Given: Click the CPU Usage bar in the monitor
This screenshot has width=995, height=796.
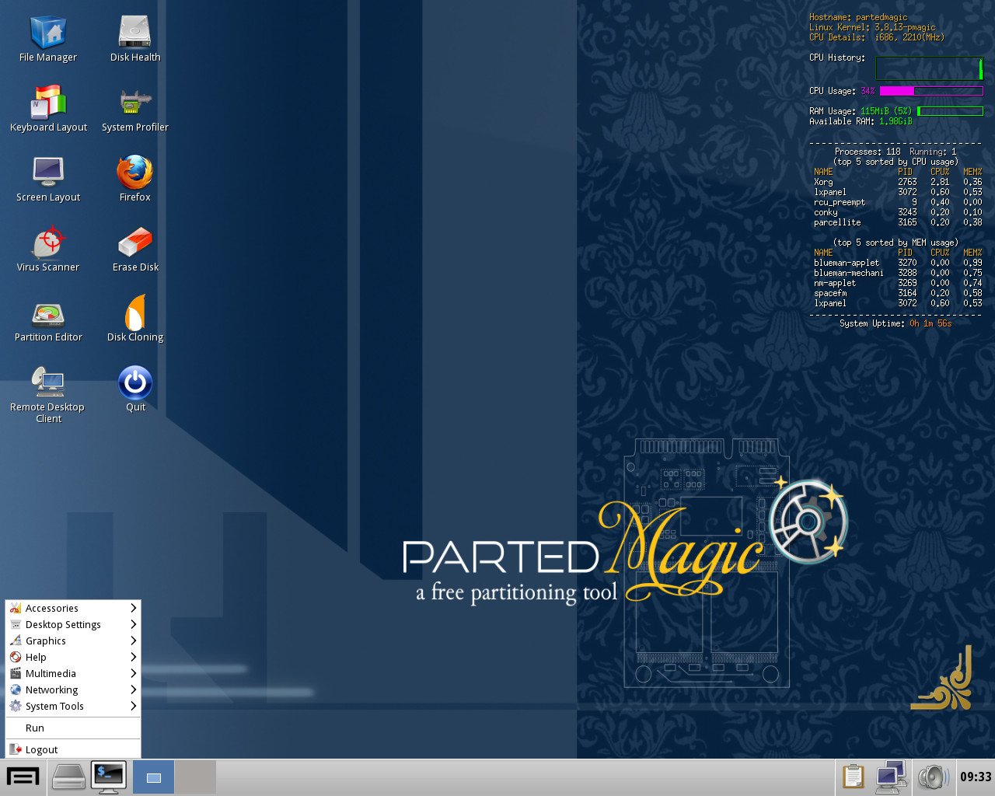Looking at the screenshot, I should pyautogui.click(x=933, y=90).
